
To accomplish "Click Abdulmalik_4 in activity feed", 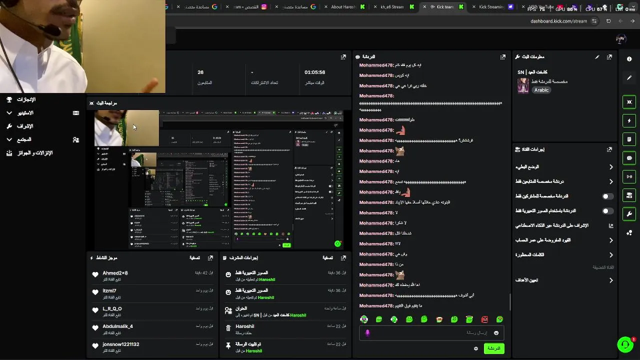I will pyautogui.click(x=117, y=326).
